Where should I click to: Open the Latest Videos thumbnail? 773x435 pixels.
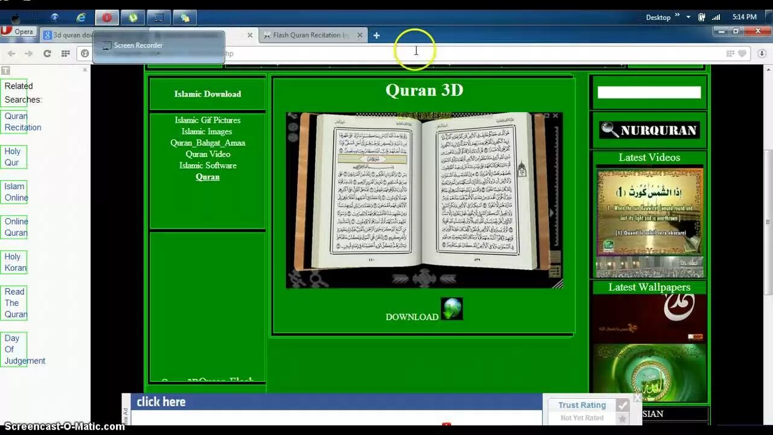pos(650,212)
